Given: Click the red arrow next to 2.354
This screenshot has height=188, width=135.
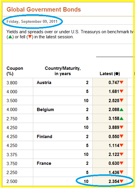Looking at the screenshot, I should pos(121,181).
